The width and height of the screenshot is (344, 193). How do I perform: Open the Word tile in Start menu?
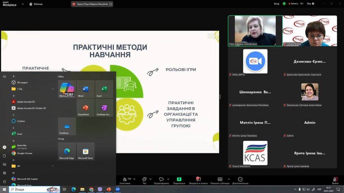click(x=85, y=89)
